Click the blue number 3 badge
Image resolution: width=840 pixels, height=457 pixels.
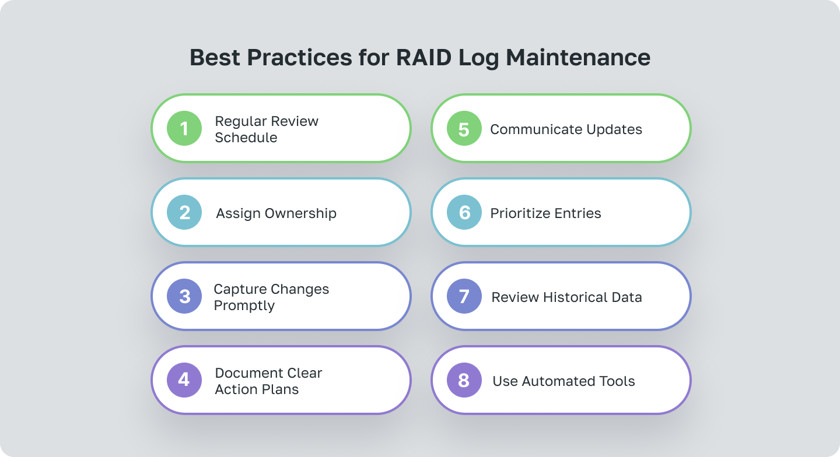coord(184,296)
